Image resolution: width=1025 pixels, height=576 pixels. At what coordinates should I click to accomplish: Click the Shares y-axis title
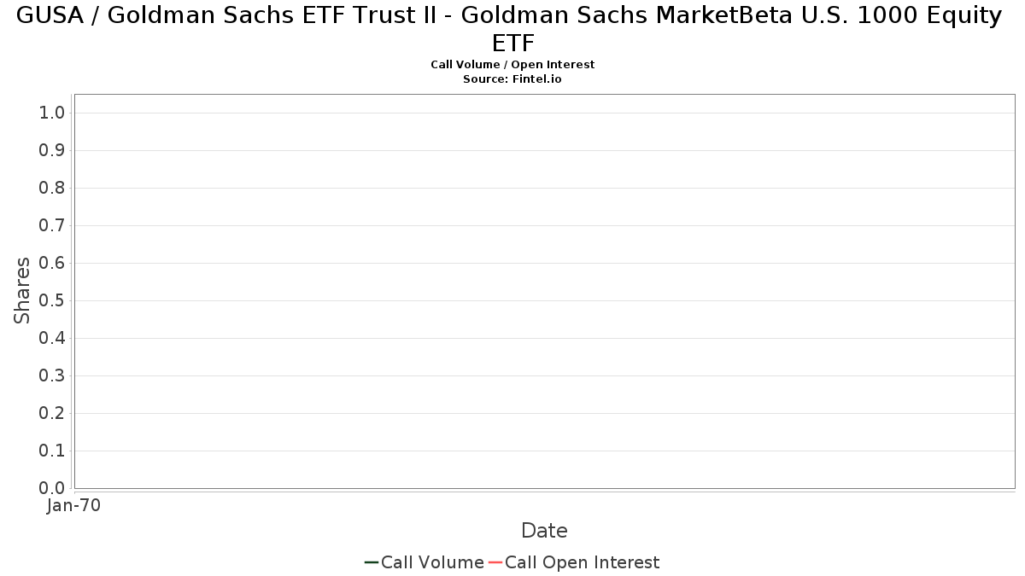22,290
